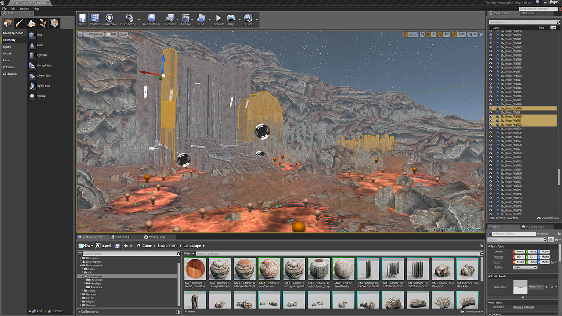
Task: Click the Blueprints toolbar icon
Action: (x=169, y=19)
